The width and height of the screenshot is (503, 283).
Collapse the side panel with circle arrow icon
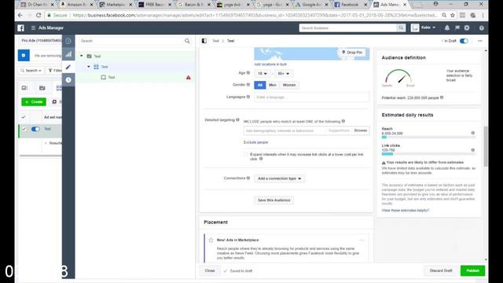coord(68,41)
